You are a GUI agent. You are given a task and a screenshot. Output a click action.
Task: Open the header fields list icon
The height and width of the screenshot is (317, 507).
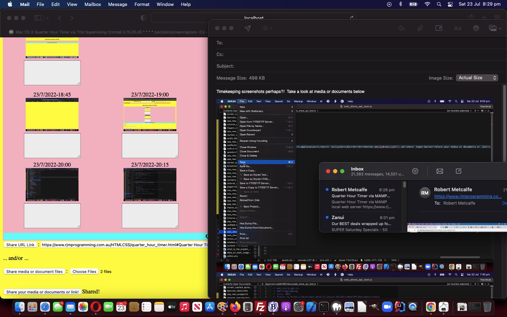pos(265,28)
